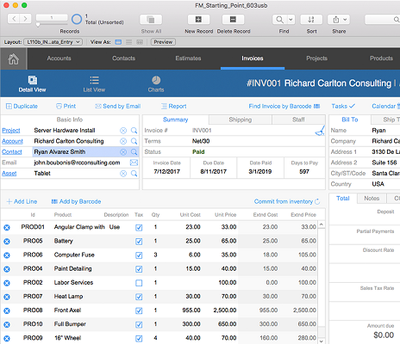Open Find with the magnifier icon
Image resolution: width=400 pixels, height=344 pixels.
(x=279, y=20)
